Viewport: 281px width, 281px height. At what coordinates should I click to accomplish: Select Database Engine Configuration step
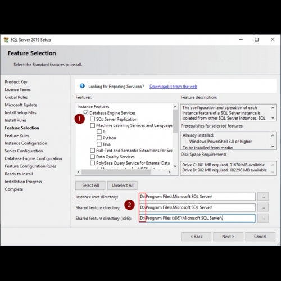tap(33, 158)
